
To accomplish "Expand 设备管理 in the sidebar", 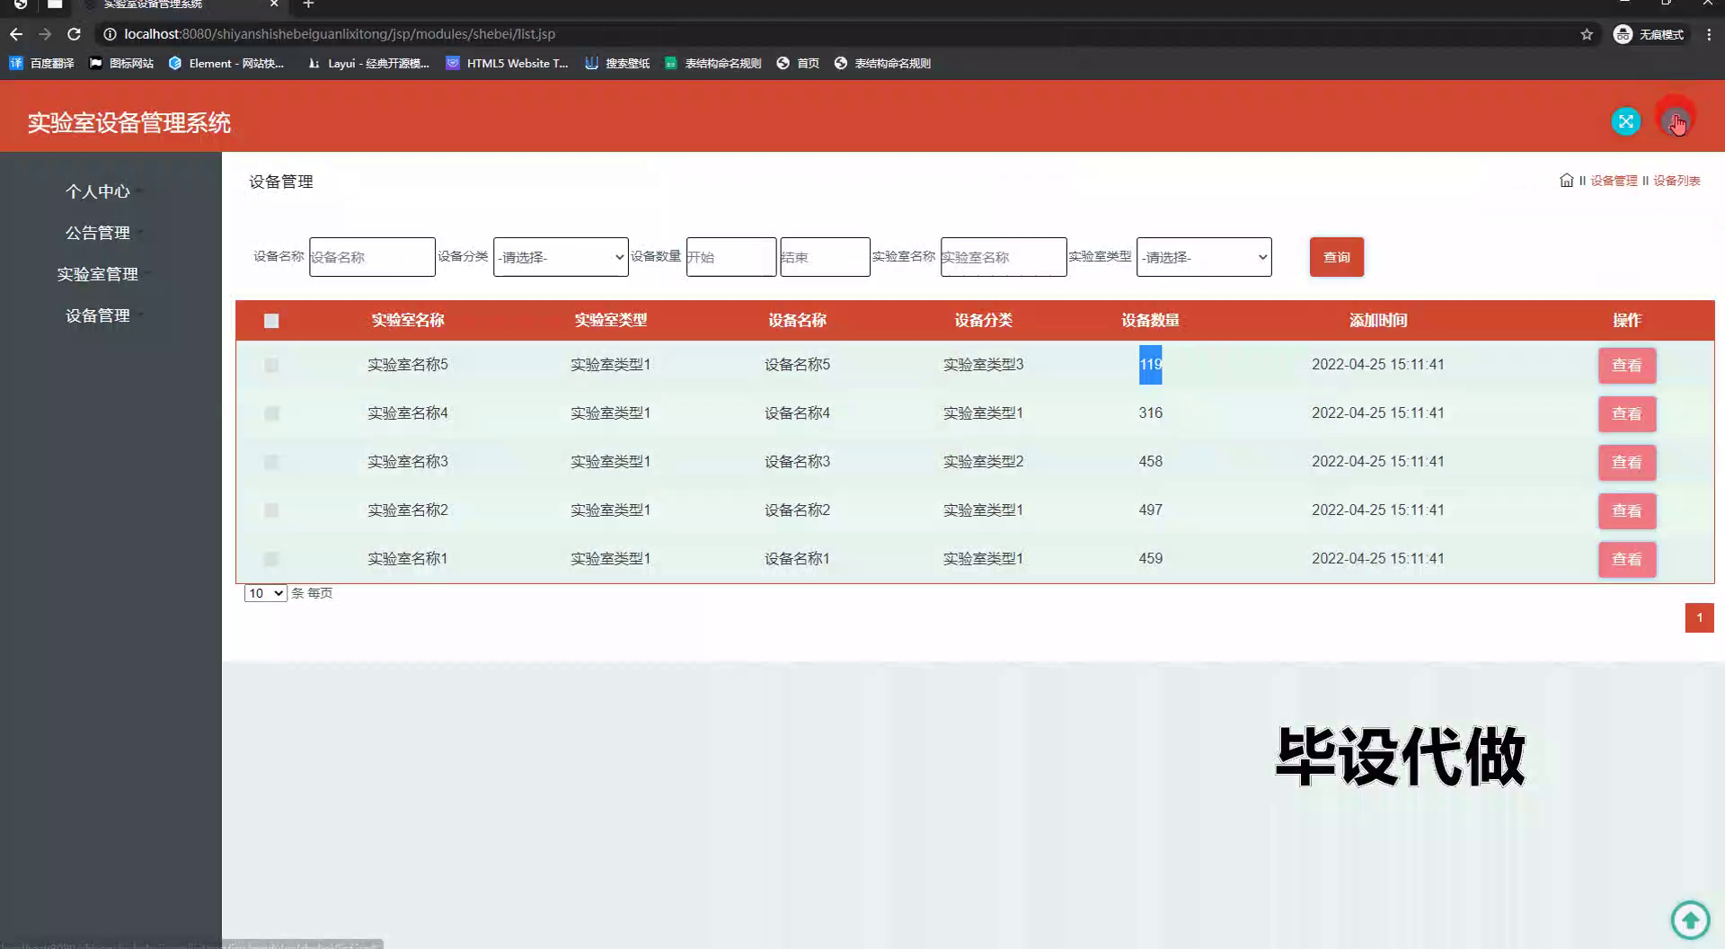I will pyautogui.click(x=98, y=315).
